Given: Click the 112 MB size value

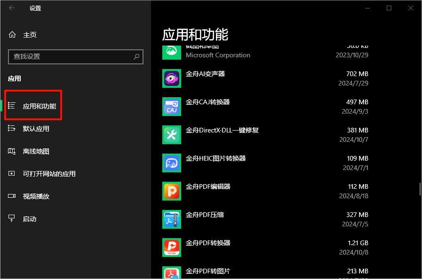Looking at the screenshot, I should [x=358, y=186].
